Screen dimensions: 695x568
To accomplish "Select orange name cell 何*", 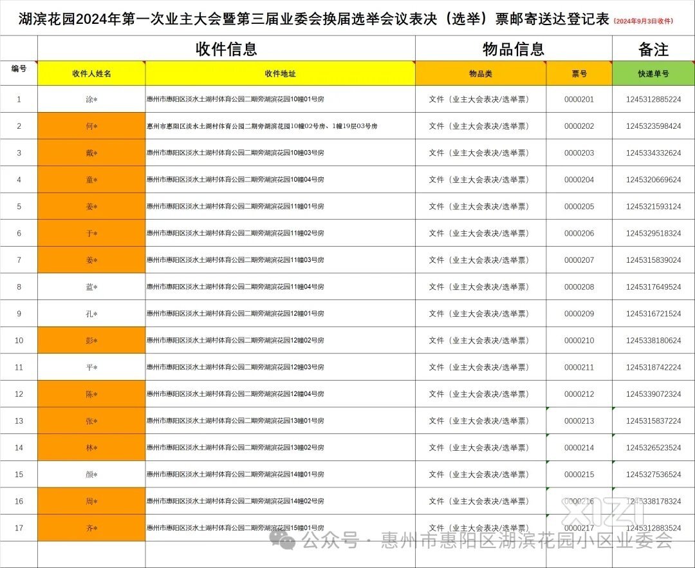I will point(92,126).
